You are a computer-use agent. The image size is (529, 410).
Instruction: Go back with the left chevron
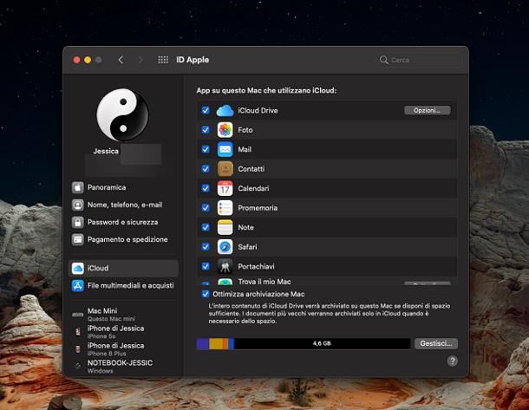pyautogui.click(x=121, y=60)
